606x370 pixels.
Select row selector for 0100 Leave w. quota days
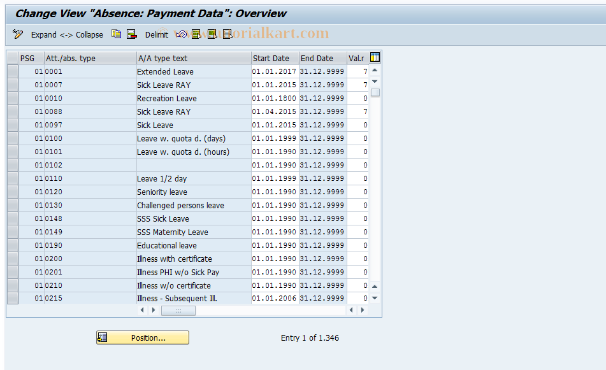(x=13, y=138)
